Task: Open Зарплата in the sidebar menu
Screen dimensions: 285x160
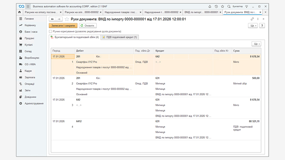Action: pyautogui.click(x=30, y=77)
